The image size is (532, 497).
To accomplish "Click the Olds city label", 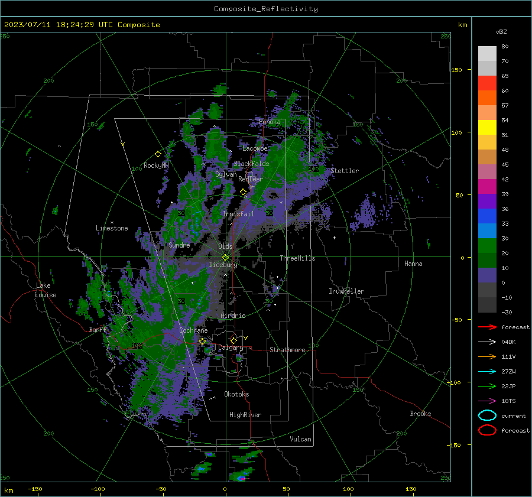I will click(x=225, y=246).
